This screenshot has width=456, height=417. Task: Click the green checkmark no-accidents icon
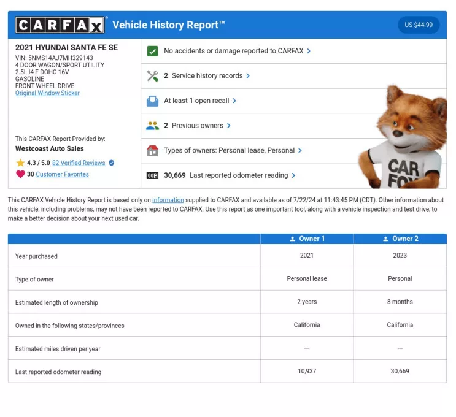(x=153, y=51)
